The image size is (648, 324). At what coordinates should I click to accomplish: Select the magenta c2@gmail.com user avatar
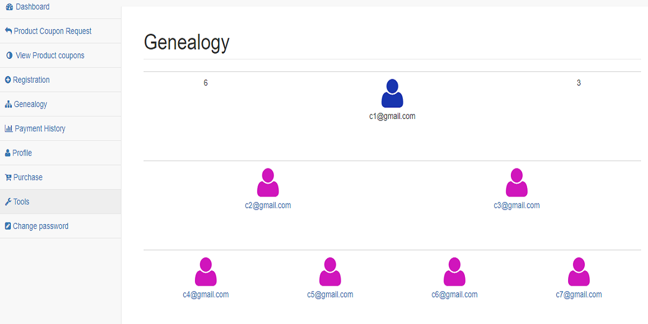tap(268, 183)
